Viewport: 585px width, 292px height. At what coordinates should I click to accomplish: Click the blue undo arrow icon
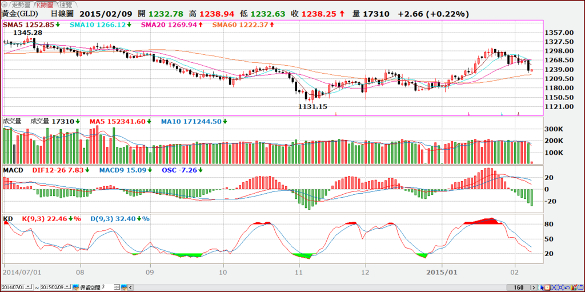[567, 287]
